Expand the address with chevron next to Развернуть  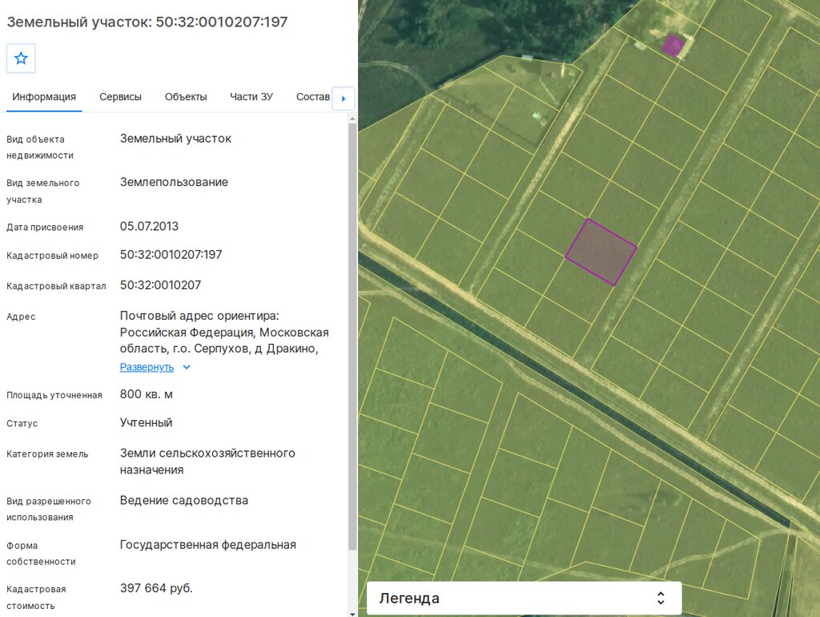click(x=187, y=367)
